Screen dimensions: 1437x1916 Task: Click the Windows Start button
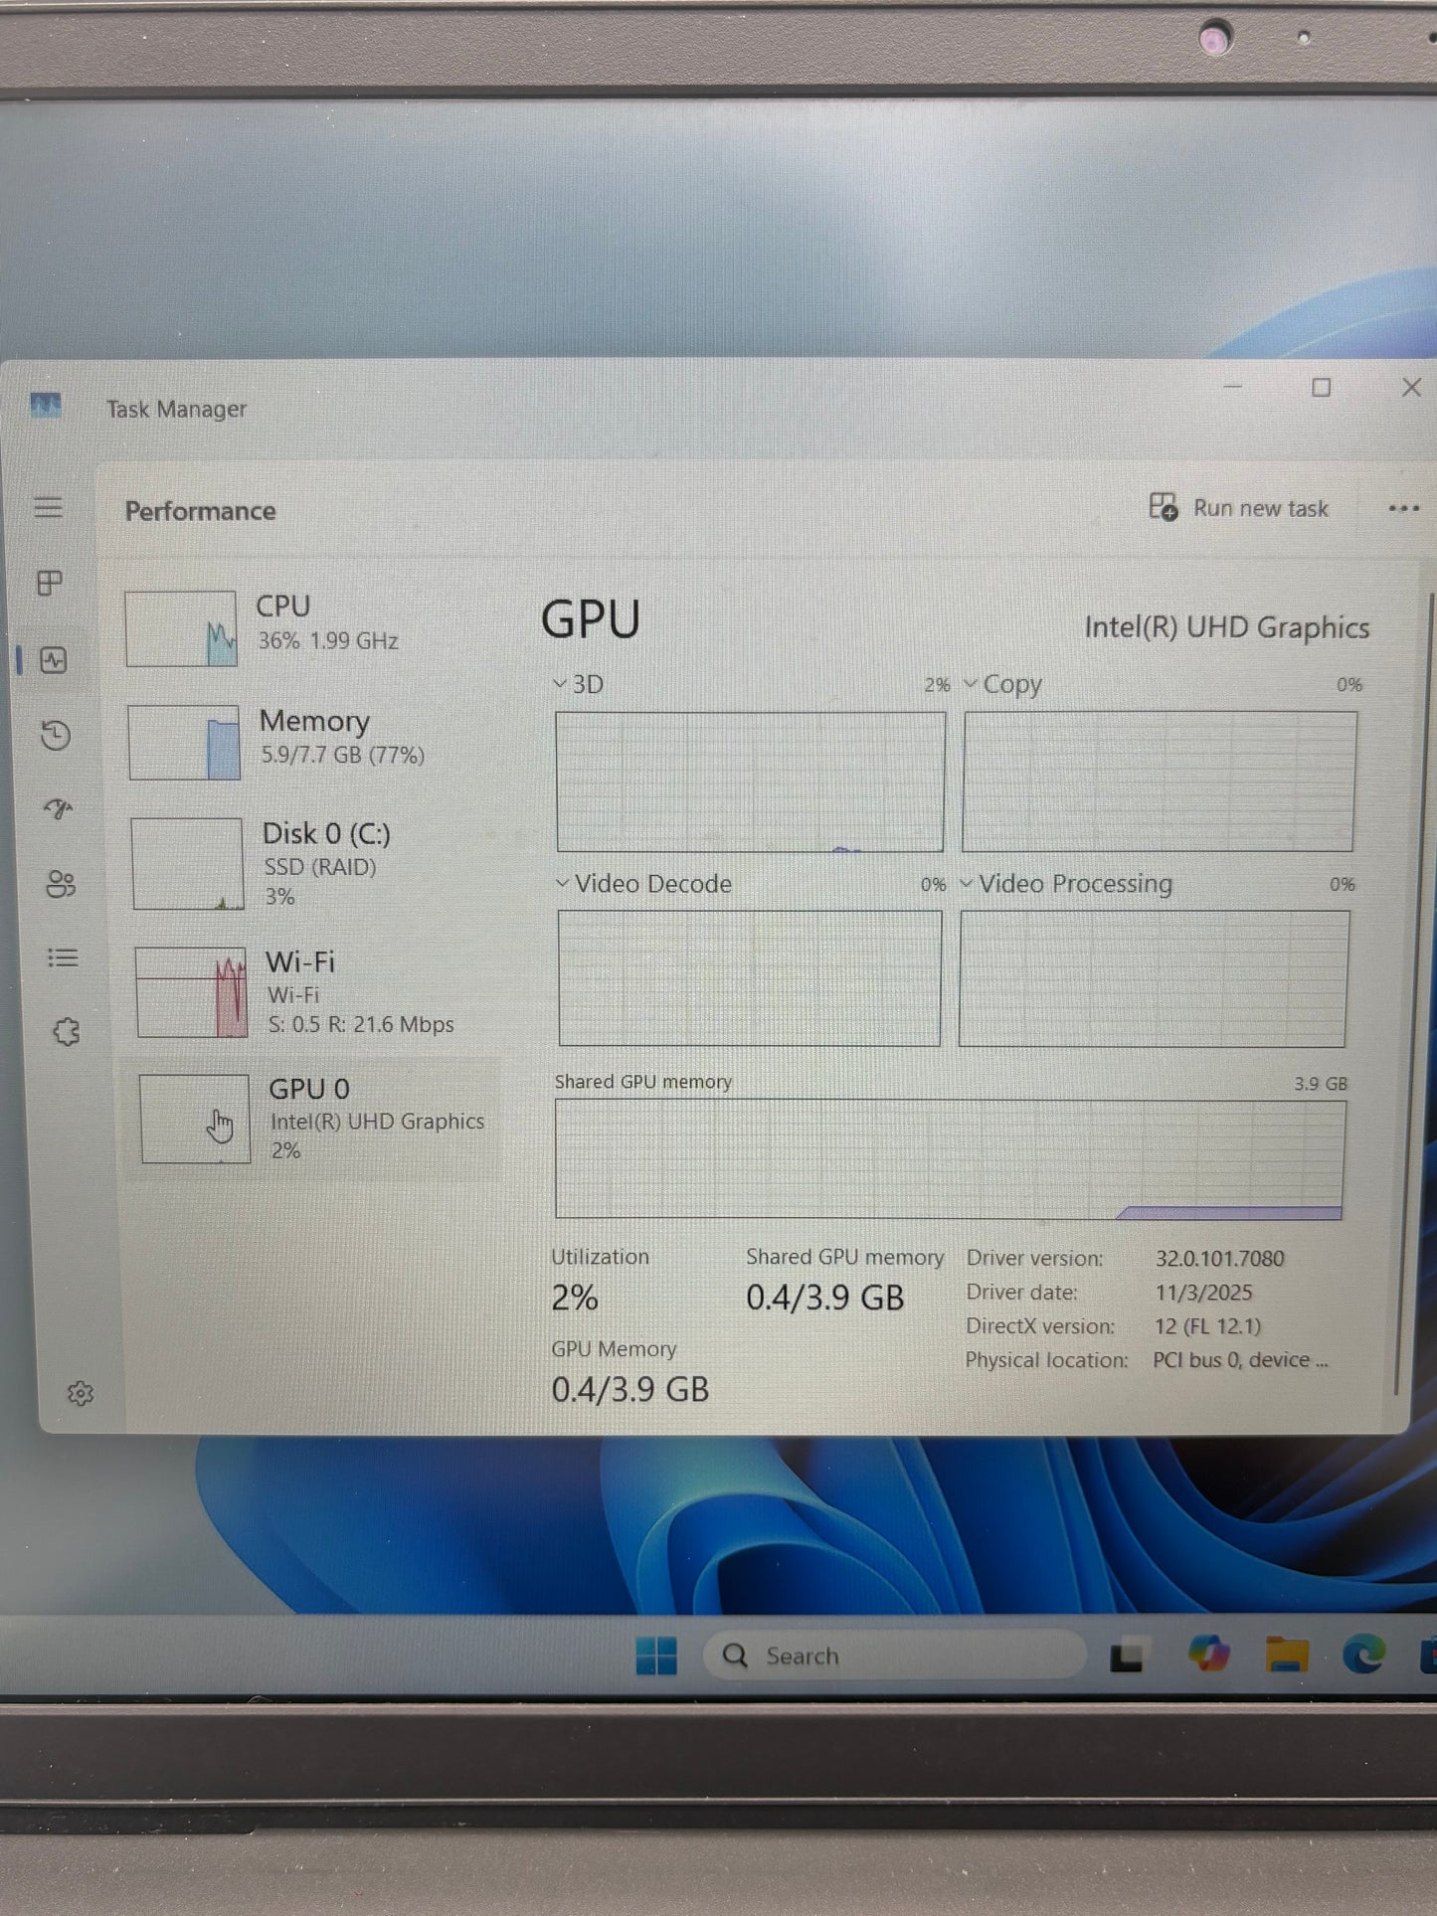click(x=656, y=1655)
